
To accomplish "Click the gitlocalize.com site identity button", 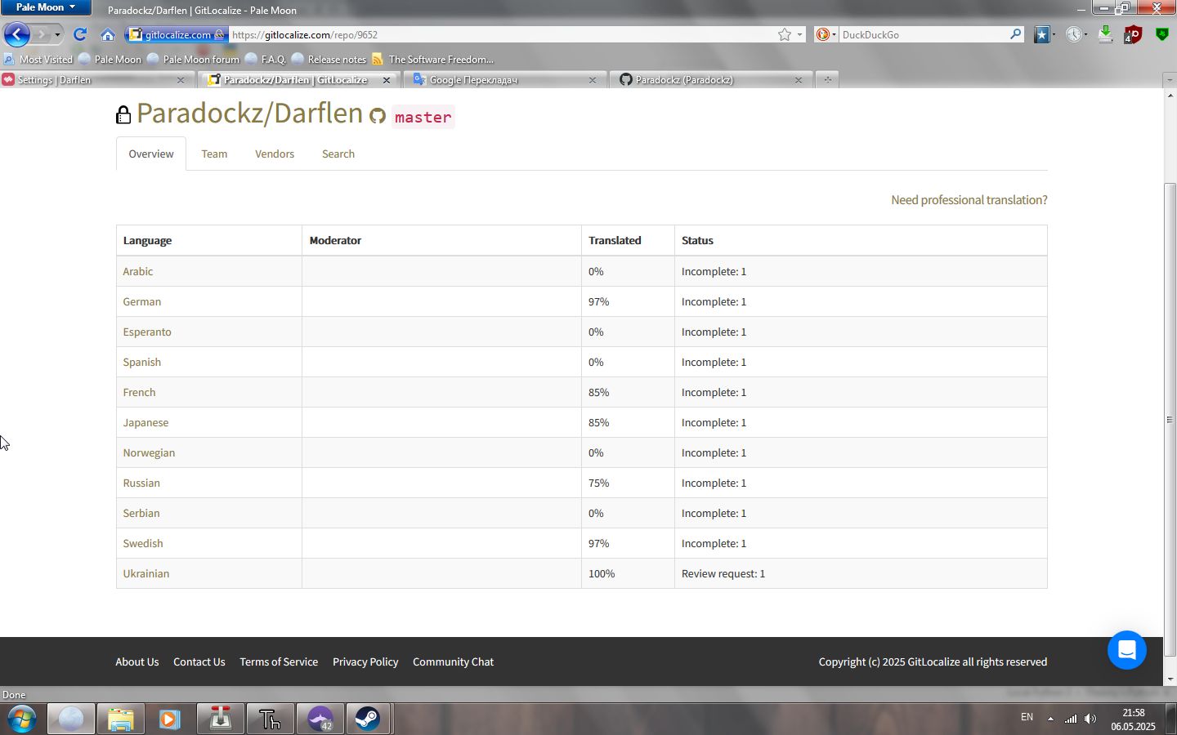I will pos(177,34).
